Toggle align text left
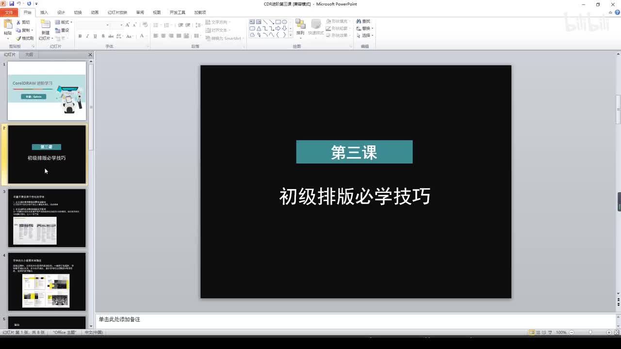Viewport: 621px width, 349px height. (x=156, y=36)
